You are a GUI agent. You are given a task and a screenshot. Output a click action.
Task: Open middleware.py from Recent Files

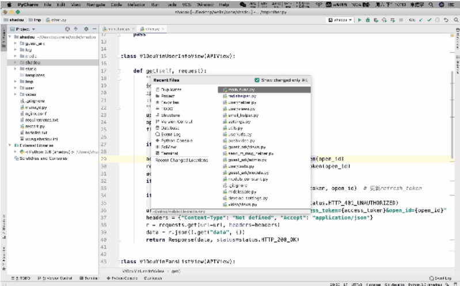point(242,192)
